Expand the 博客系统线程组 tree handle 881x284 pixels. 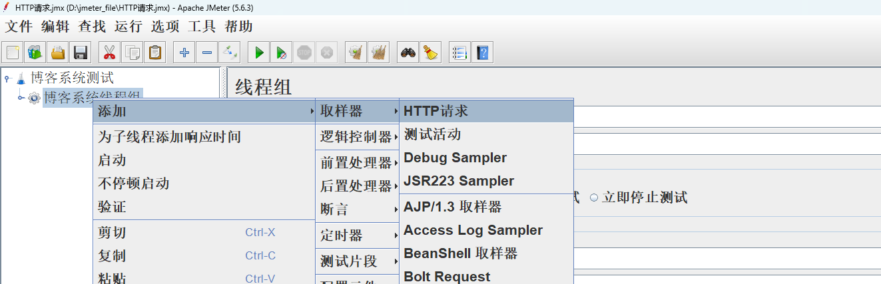pyautogui.click(x=21, y=98)
